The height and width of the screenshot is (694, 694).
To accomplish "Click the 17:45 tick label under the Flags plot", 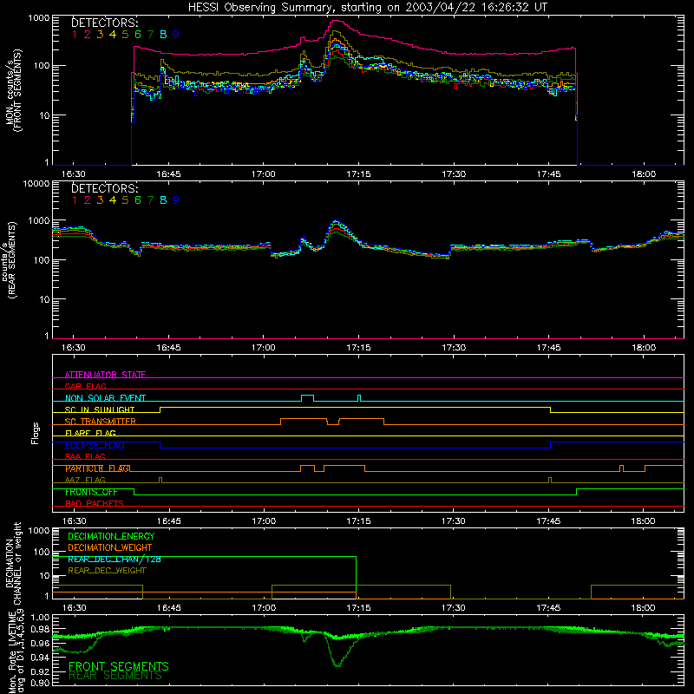I will click(548, 521).
